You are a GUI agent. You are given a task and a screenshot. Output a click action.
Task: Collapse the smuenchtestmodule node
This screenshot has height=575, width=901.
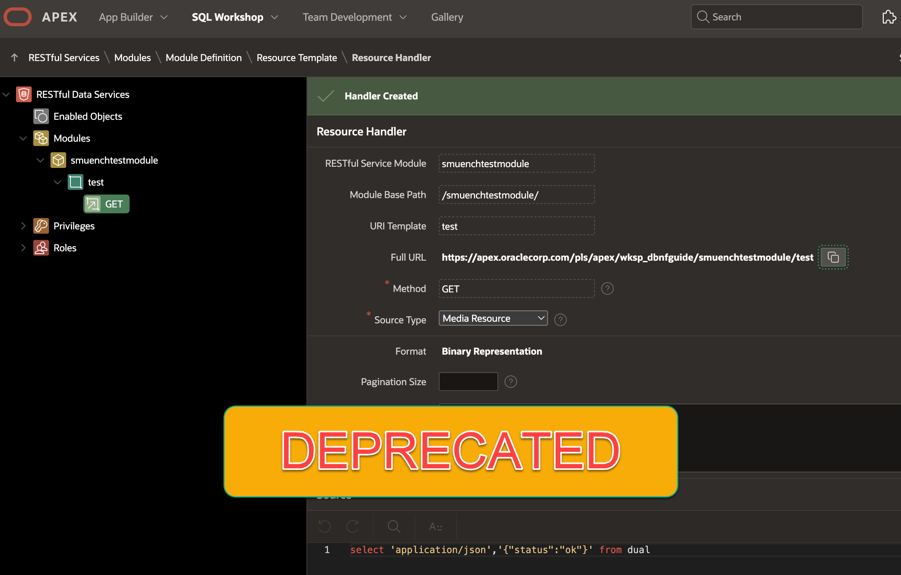(40, 160)
